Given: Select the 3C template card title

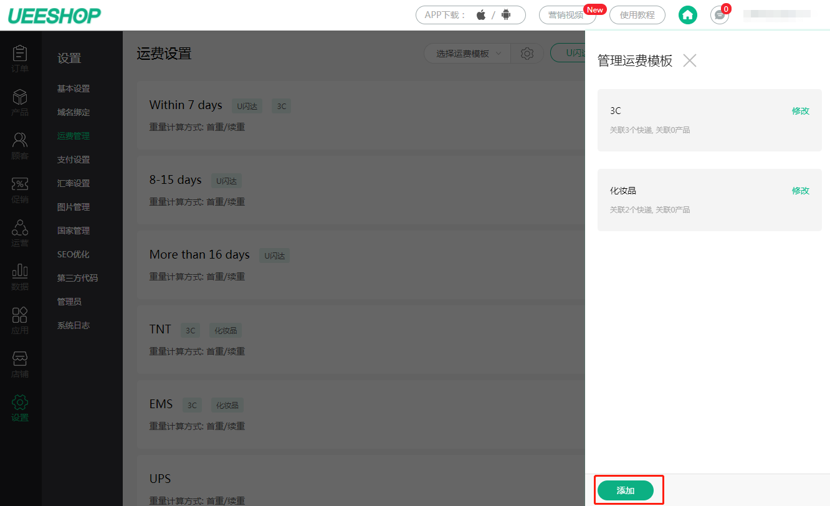Looking at the screenshot, I should click(616, 111).
